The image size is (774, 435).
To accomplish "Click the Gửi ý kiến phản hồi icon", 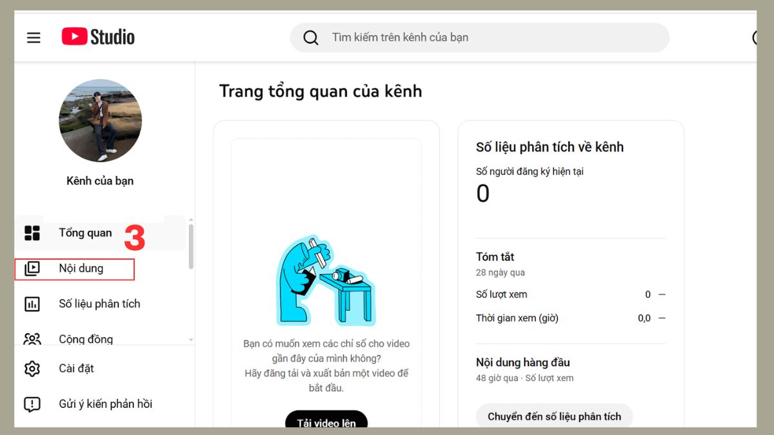I will click(32, 404).
